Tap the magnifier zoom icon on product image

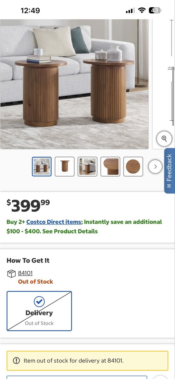(x=164, y=138)
